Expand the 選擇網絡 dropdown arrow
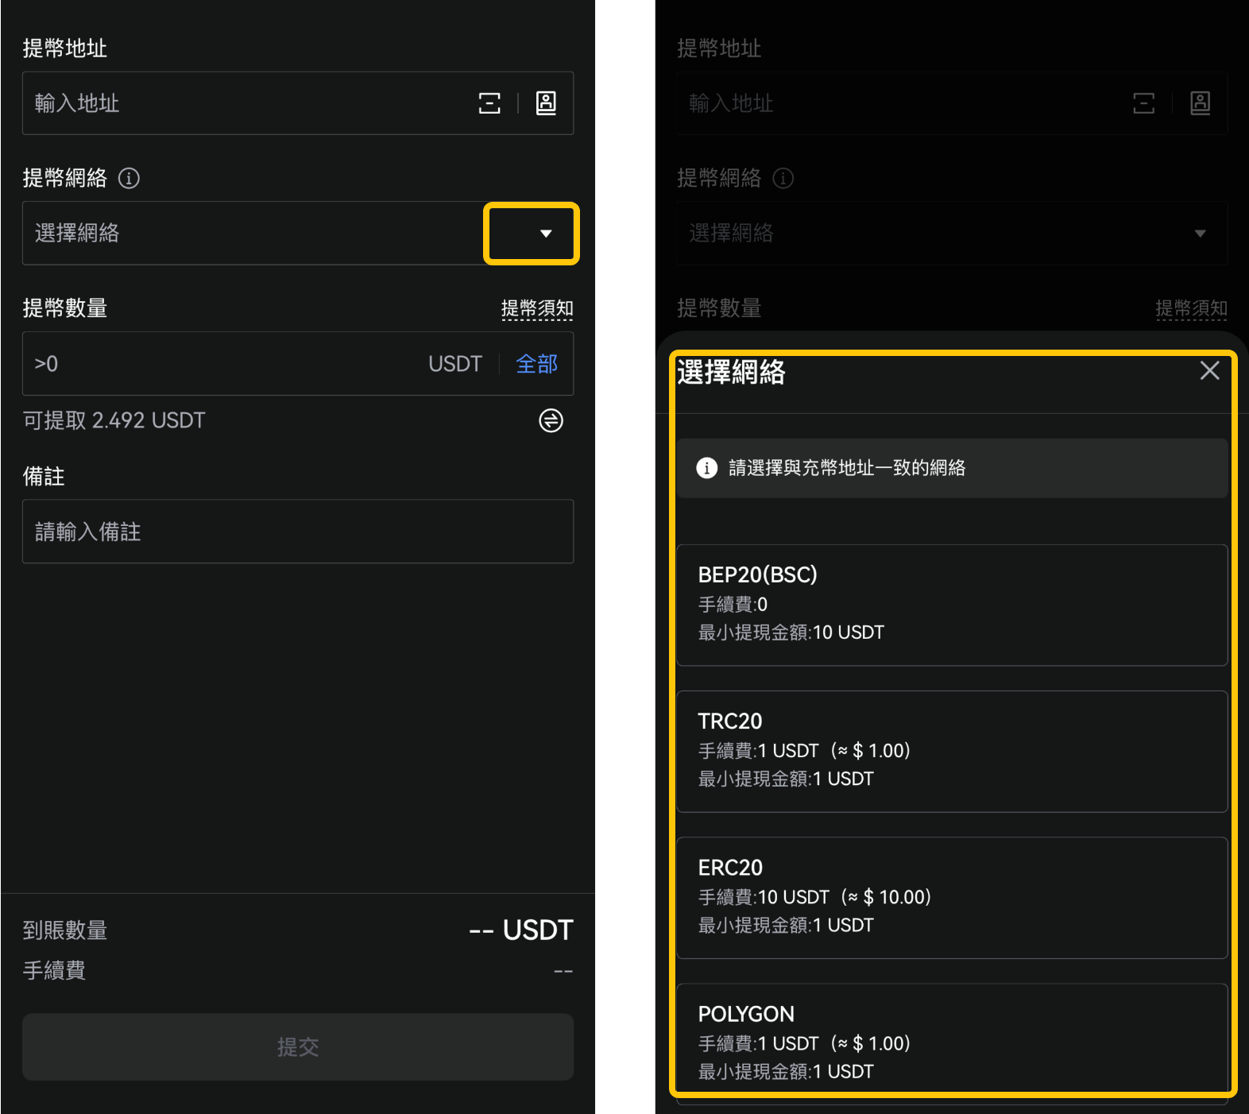Screen dimensions: 1249x1114 546,234
